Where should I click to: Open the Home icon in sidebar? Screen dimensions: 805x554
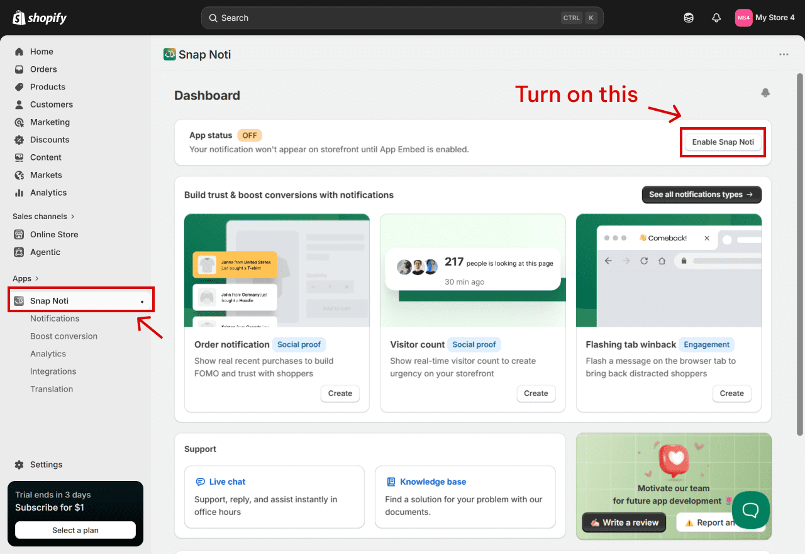coord(19,52)
